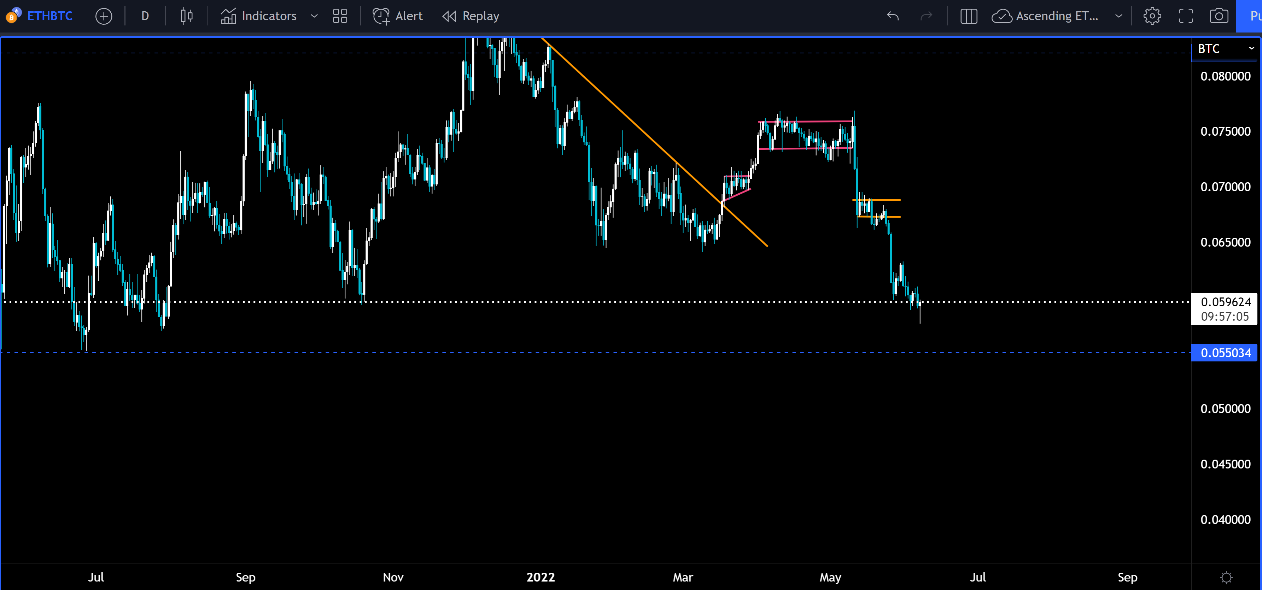
Task: Open the select layout icon
Action: point(969,16)
